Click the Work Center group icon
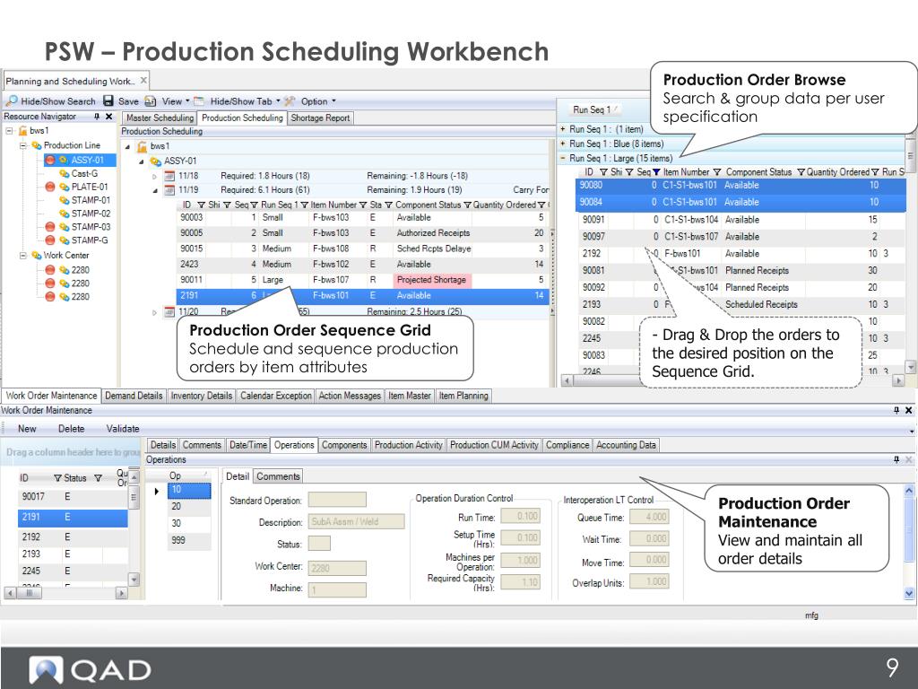 [36, 256]
